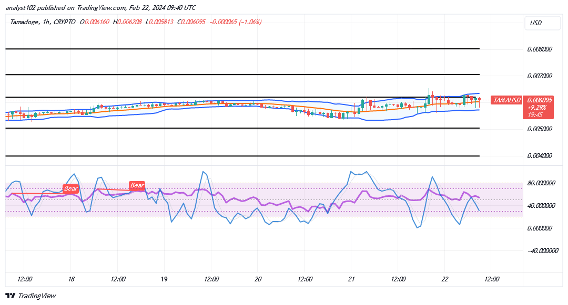Click the -40.000000 oscillator scale label
The width and height of the screenshot is (568, 305).
(x=542, y=251)
